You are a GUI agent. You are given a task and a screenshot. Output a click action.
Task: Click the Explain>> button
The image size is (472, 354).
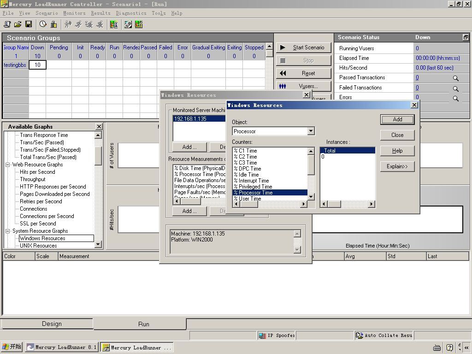coord(397,166)
